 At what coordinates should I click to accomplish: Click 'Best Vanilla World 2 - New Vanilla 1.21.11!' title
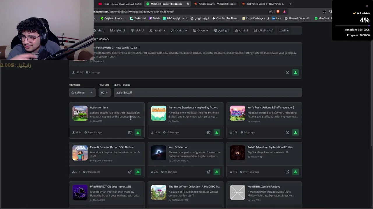116,48
